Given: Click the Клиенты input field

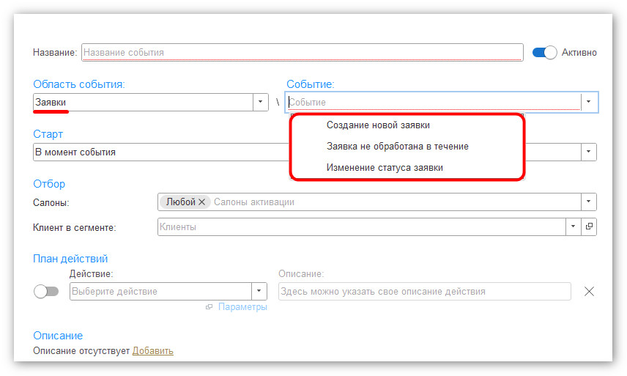Looking at the screenshot, I should coord(362,226).
